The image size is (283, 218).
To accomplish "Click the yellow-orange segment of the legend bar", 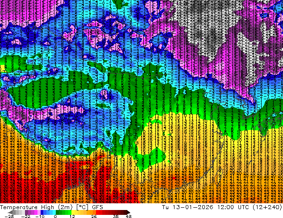I will click(x=84, y=212).
